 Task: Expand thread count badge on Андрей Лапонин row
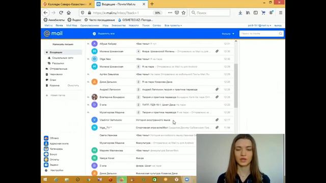[x=138, y=89]
